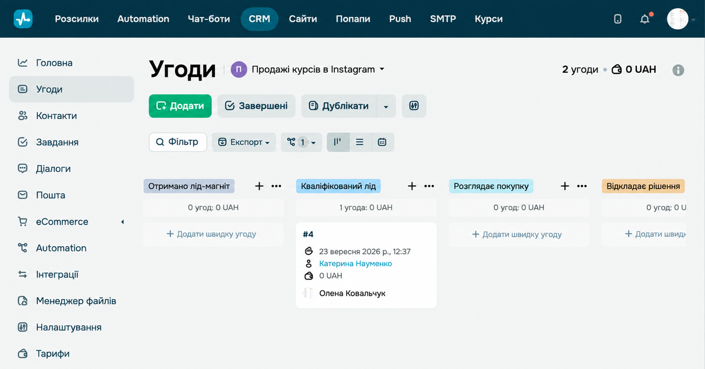Go to Automation in the top navigation
The height and width of the screenshot is (369, 705).
[143, 19]
